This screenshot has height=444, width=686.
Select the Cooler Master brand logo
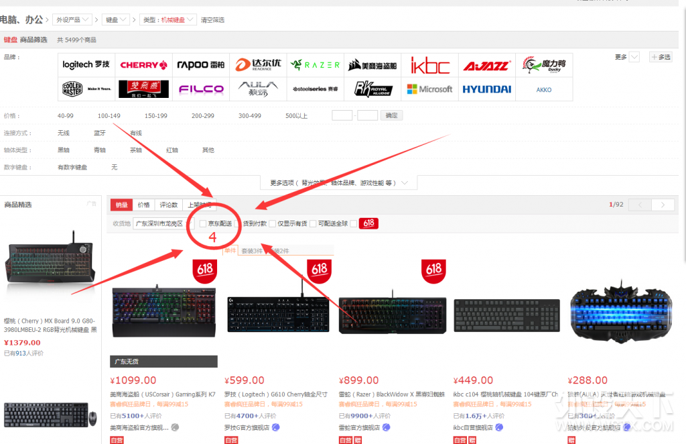86,89
